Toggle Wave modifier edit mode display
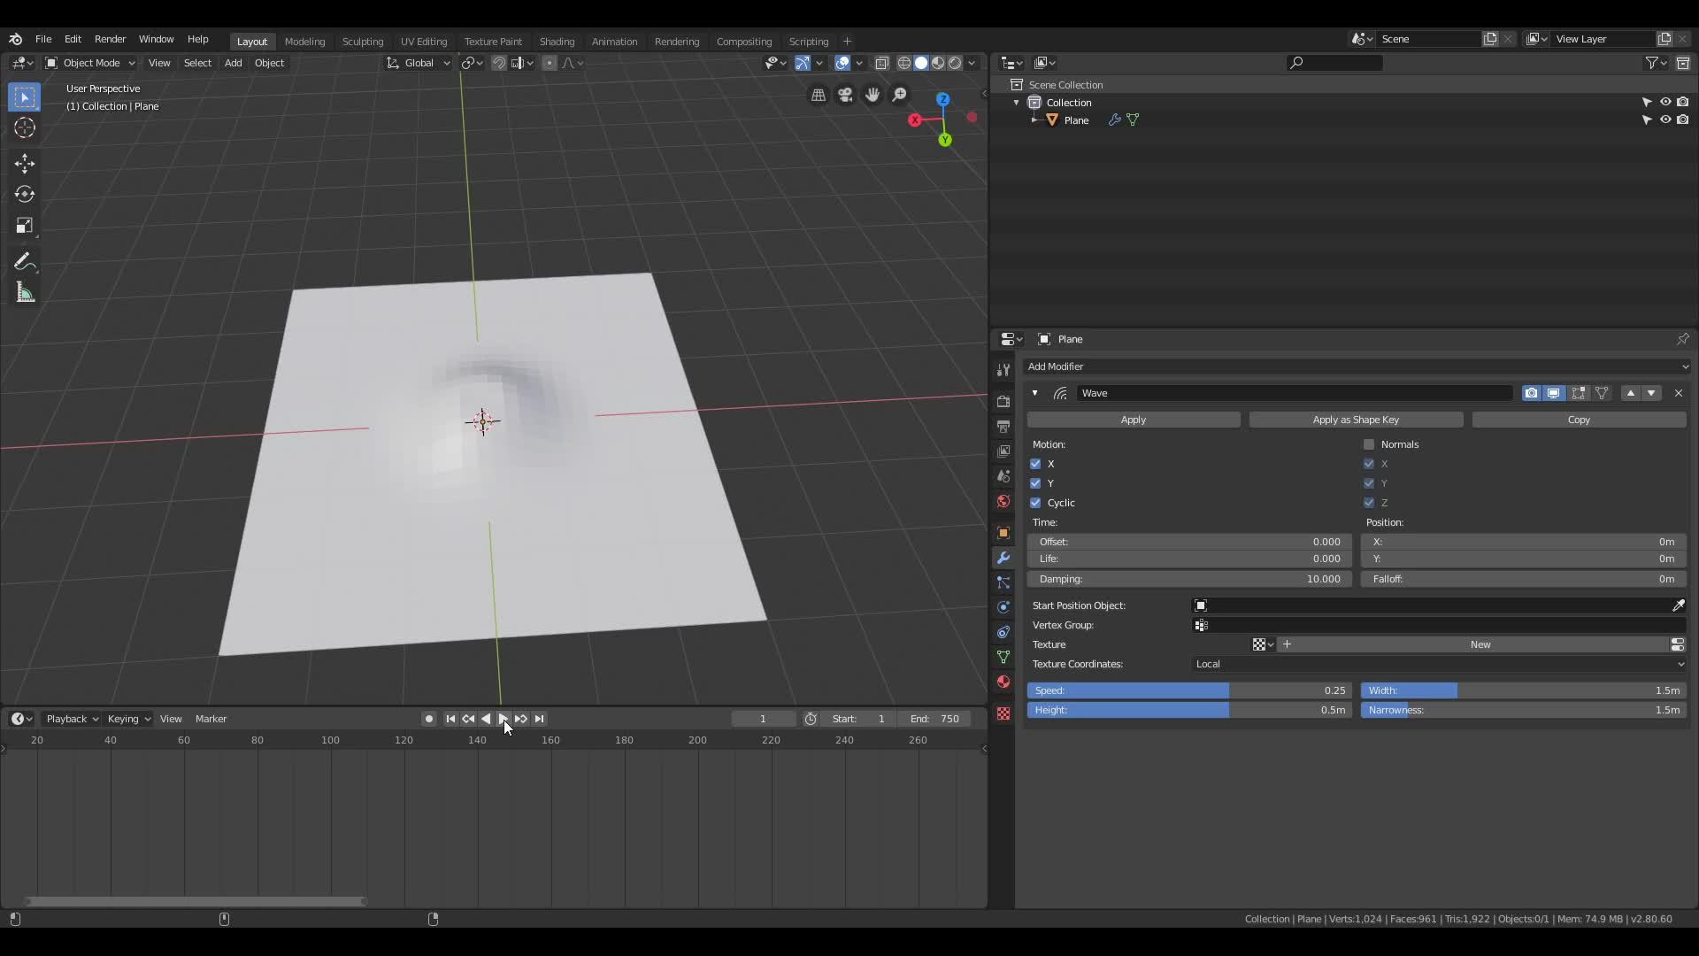This screenshot has width=1699, height=956. [x=1578, y=393]
